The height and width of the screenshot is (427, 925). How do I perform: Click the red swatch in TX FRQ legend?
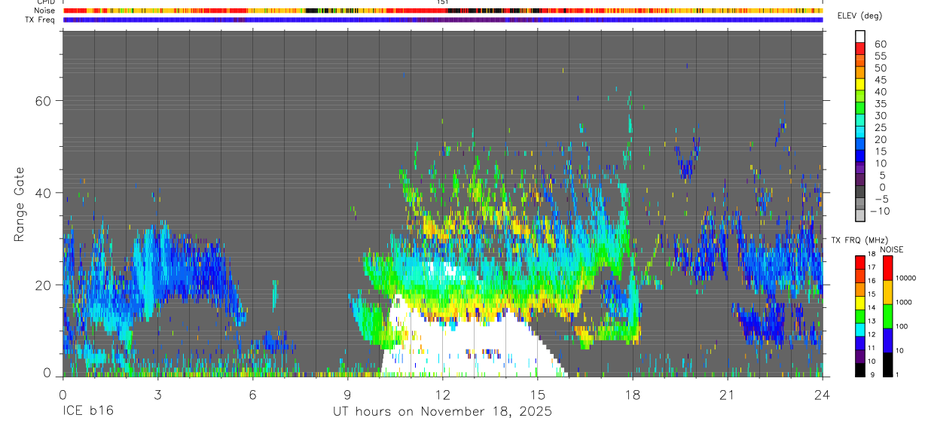(x=859, y=262)
